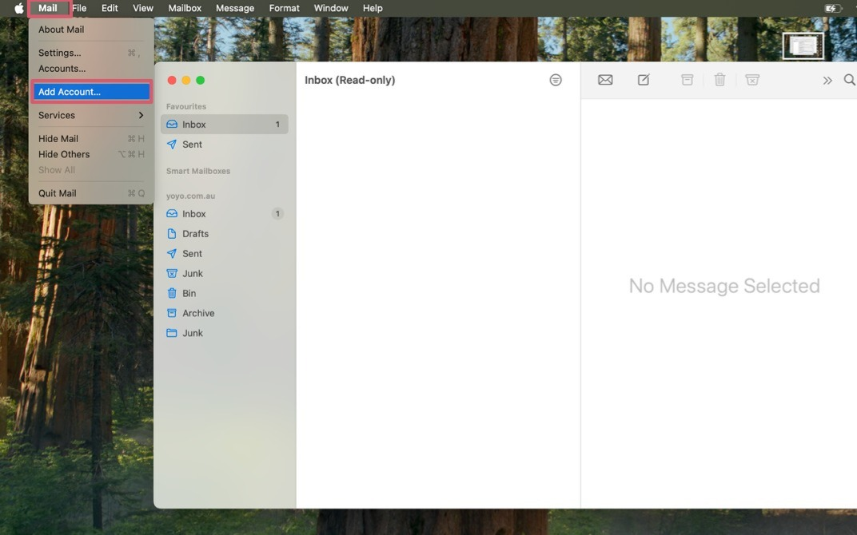This screenshot has height=535, width=857.
Task: Open the Window menu
Action: 331,8
